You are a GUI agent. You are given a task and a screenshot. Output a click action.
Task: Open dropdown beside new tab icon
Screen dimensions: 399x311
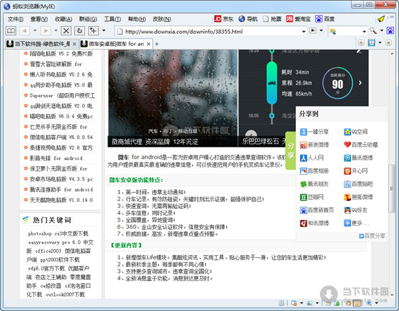click(x=104, y=31)
